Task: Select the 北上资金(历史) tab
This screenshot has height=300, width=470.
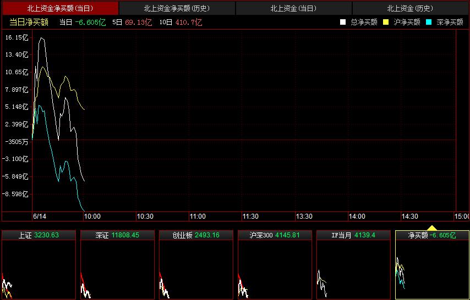Action: [410, 8]
